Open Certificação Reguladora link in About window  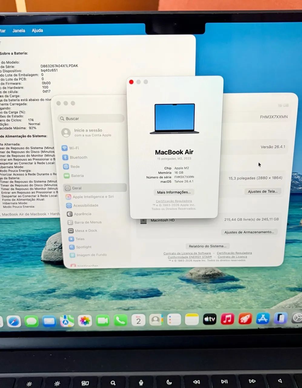coord(174,201)
